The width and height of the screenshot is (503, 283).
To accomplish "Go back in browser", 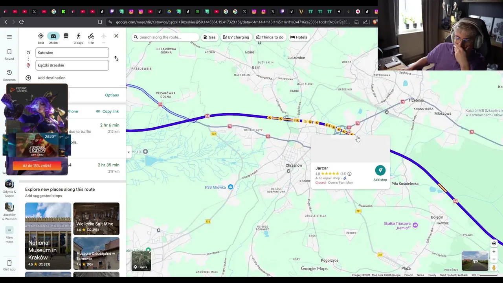I will pyautogui.click(x=6, y=22).
